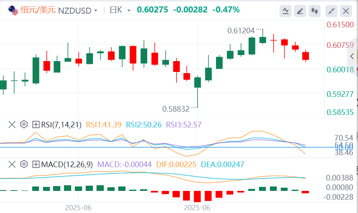Click the side panel collapse chevron
The height and width of the screenshot is (213, 358).
click(x=352, y=56)
